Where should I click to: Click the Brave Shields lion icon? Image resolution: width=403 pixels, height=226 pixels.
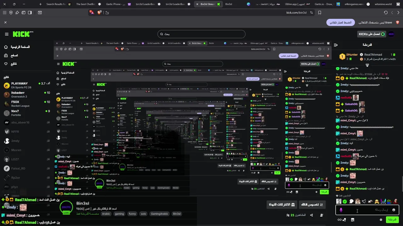[x=99, y=13]
